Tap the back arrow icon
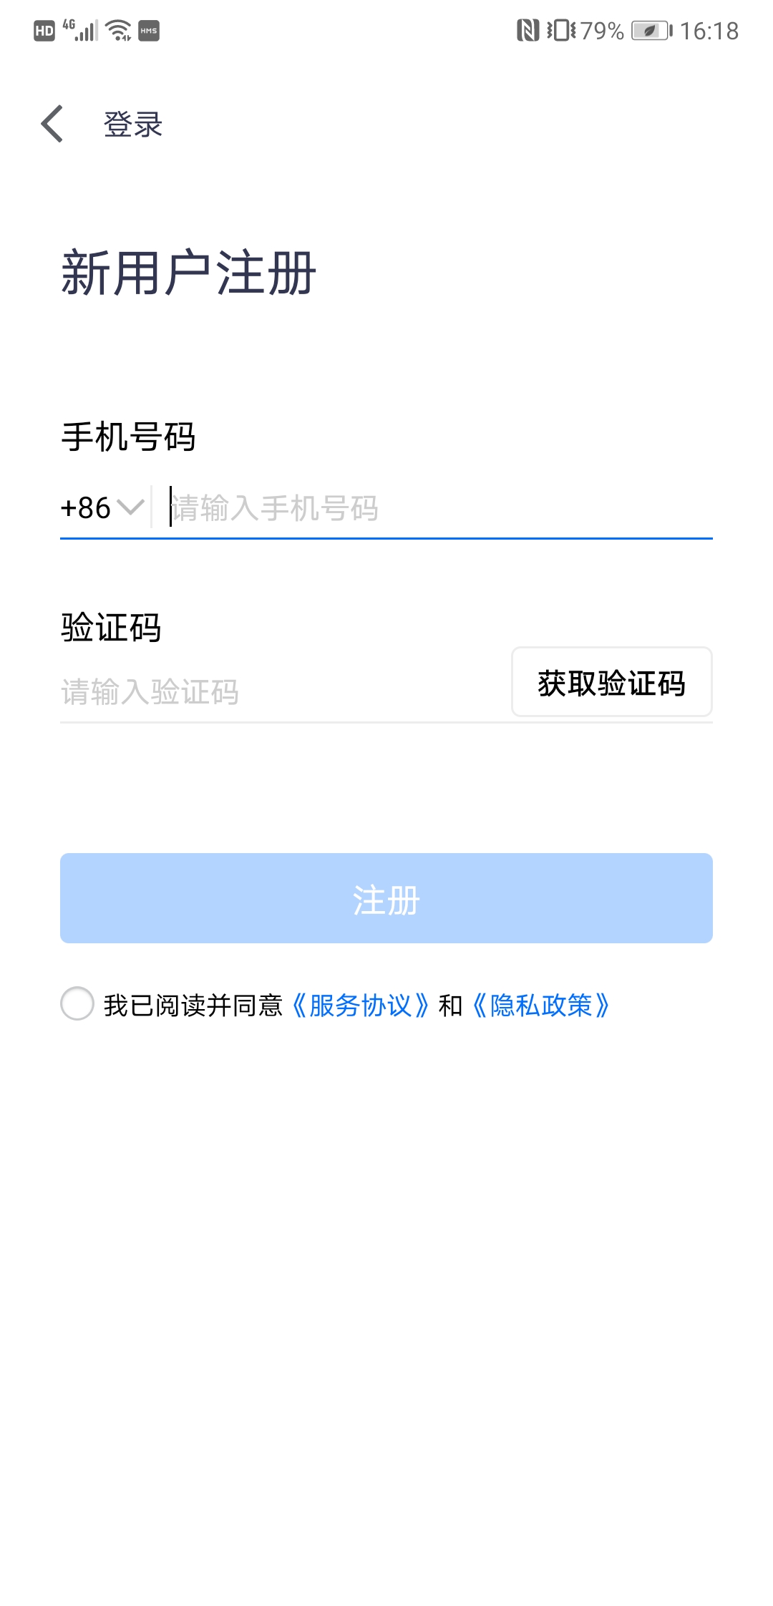 click(x=52, y=124)
